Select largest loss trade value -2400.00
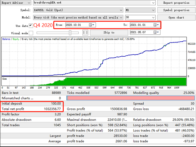 (x=188, y=136)
